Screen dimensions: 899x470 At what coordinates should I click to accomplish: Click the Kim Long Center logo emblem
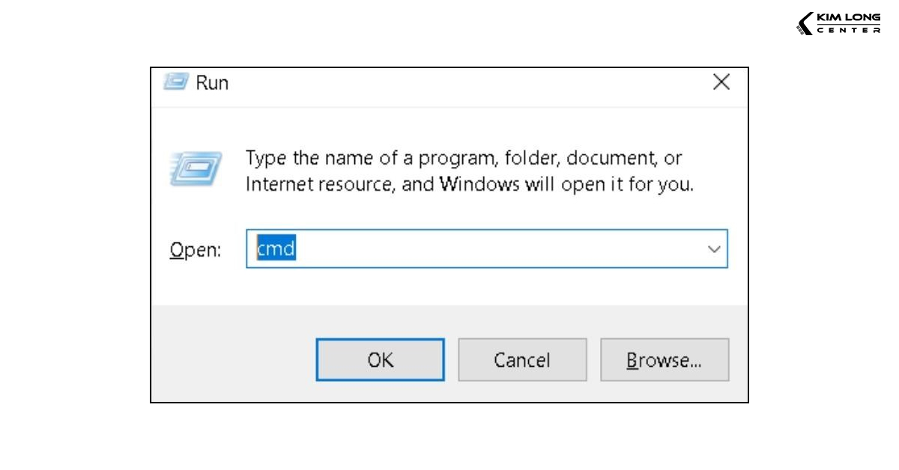click(x=805, y=24)
